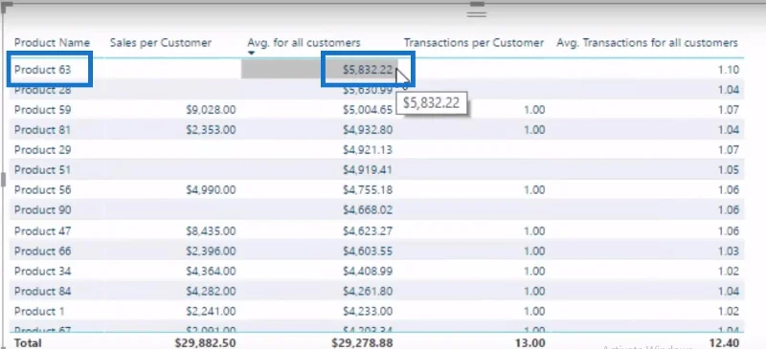Image resolution: width=766 pixels, height=349 pixels.
Task: Select the $4,623.27 average value
Action: (x=368, y=230)
